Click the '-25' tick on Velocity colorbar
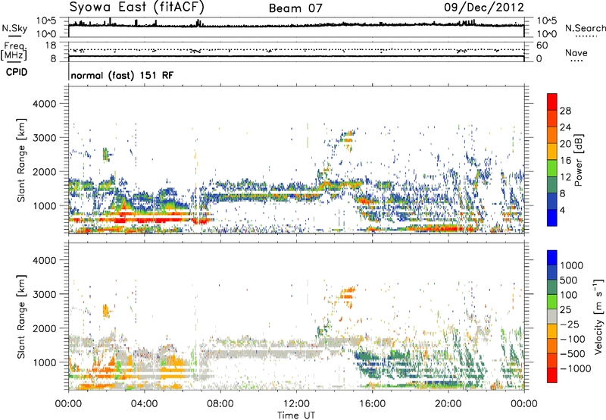 (570, 324)
